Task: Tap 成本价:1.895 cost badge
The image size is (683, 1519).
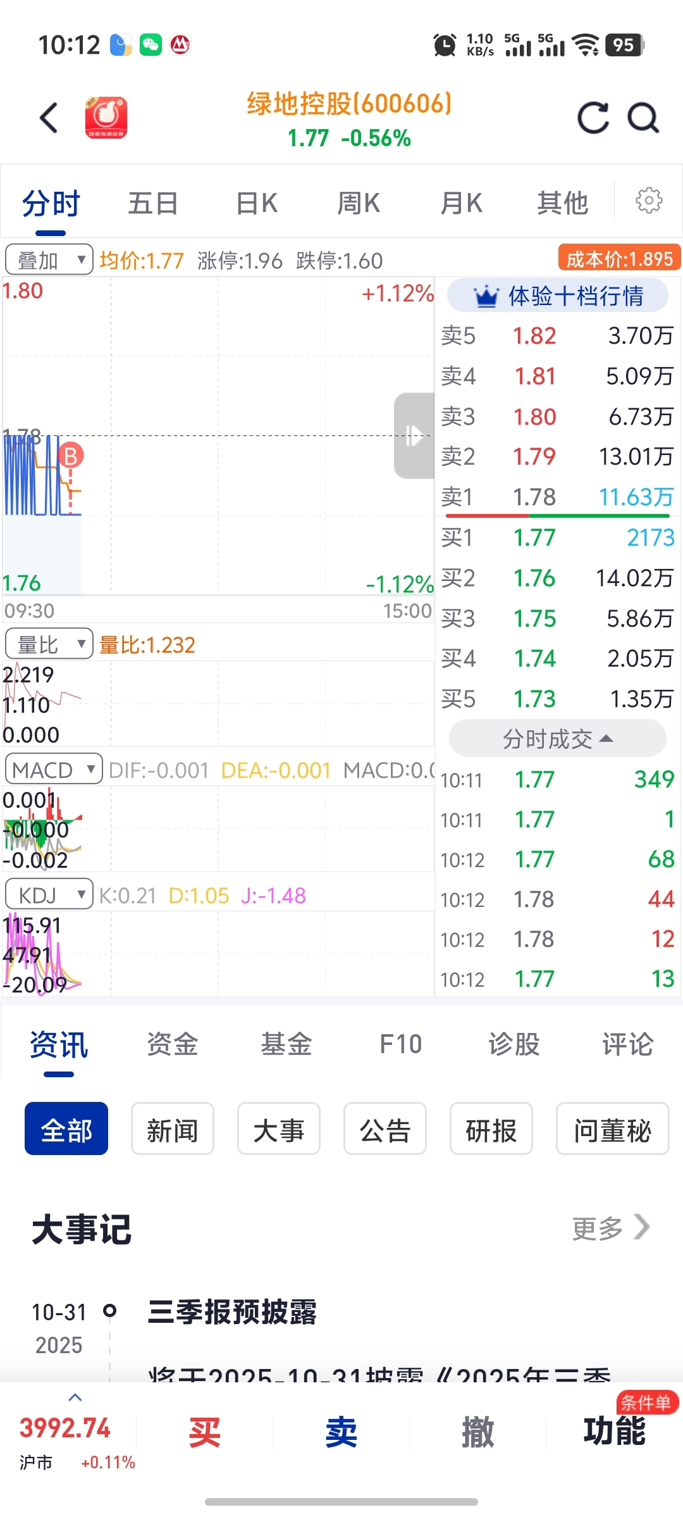Action: click(619, 258)
